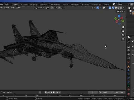This screenshot has width=134, height=100.
Task: Toggle proportional editing
Action: click(x=59, y=8)
